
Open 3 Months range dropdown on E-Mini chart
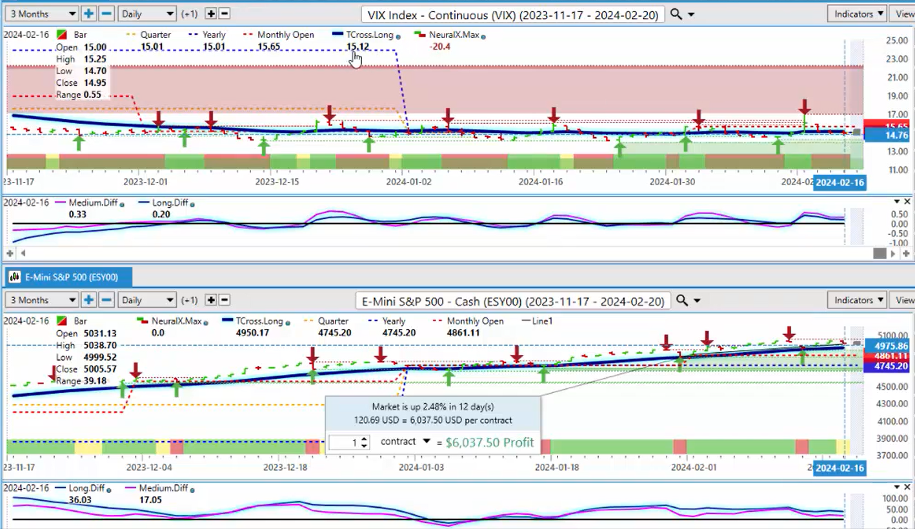[x=41, y=300]
